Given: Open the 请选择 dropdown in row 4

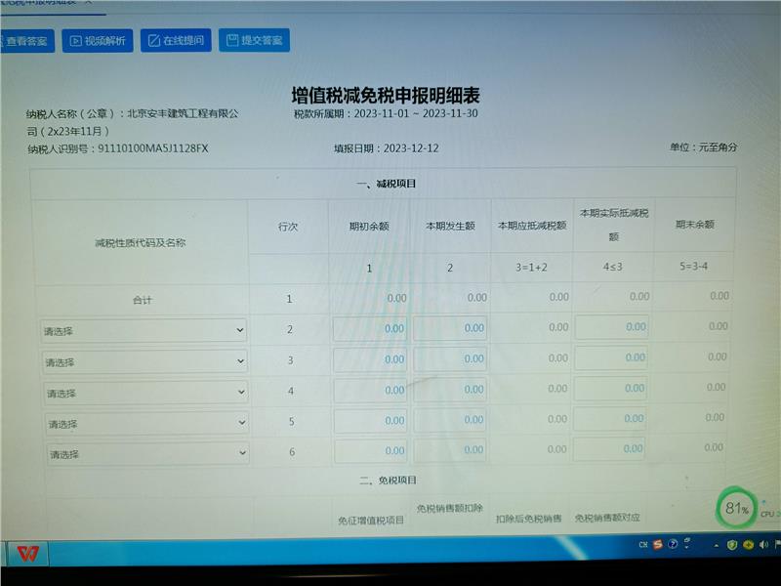Looking at the screenshot, I should click(144, 394).
